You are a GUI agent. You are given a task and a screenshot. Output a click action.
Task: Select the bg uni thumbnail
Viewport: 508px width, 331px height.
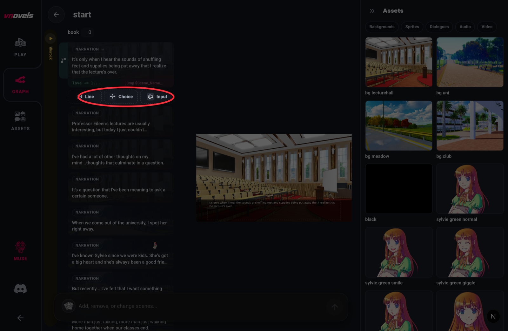point(470,62)
